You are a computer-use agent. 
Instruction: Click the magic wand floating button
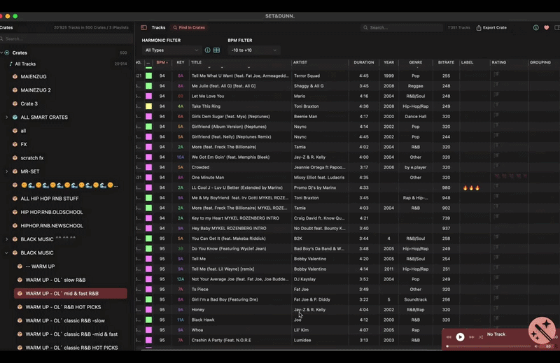(542, 331)
